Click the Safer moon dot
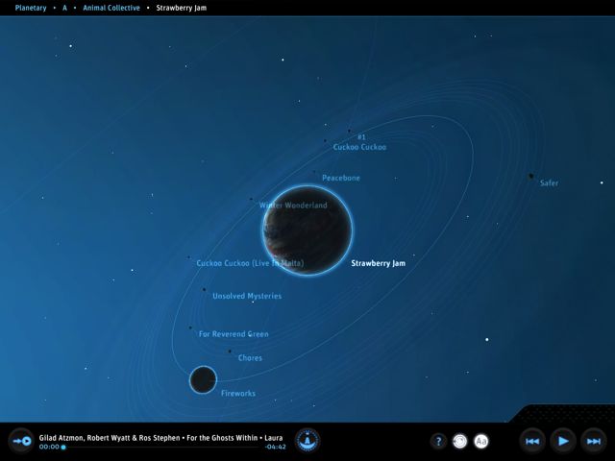The image size is (615, 461). click(531, 176)
